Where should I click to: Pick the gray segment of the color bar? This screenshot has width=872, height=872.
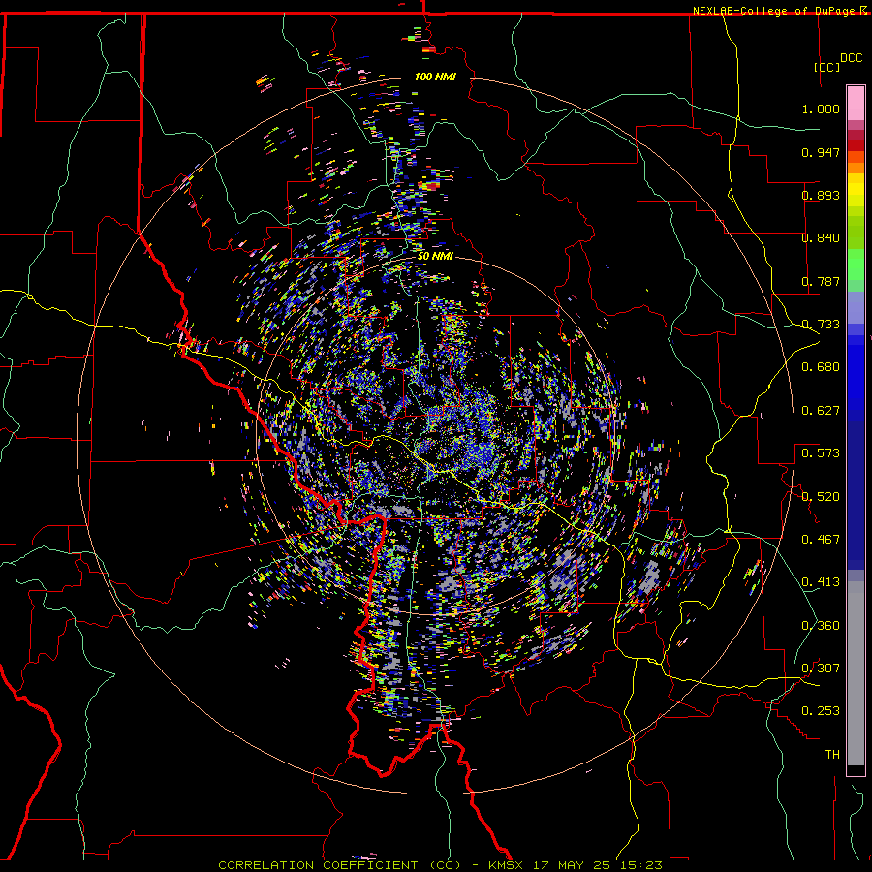[856, 673]
